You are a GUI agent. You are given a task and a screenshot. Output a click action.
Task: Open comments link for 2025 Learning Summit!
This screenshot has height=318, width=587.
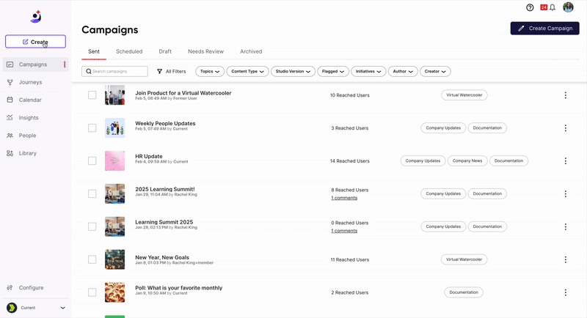click(344, 198)
